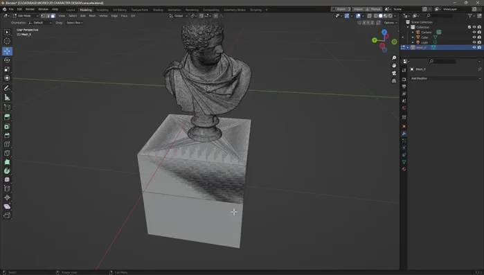Switch to the Shading workspace tab
Image resolution: width=484 pixels, height=275 pixels.
point(158,10)
